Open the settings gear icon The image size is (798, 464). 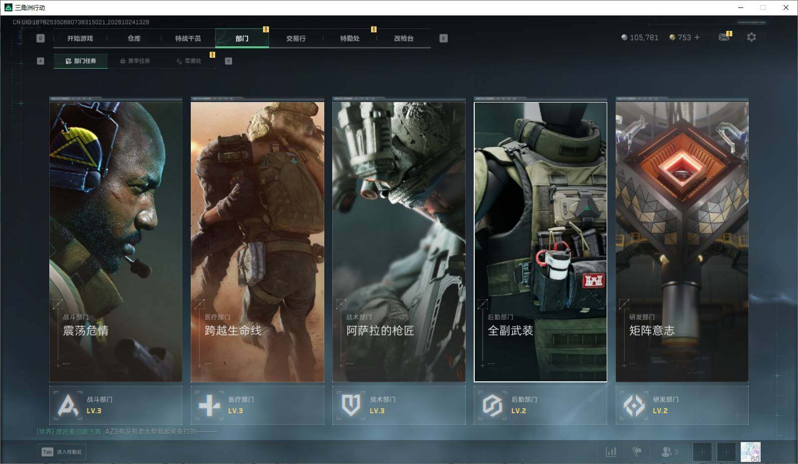(x=751, y=37)
